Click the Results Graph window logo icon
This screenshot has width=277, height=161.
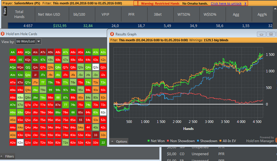point(112,34)
